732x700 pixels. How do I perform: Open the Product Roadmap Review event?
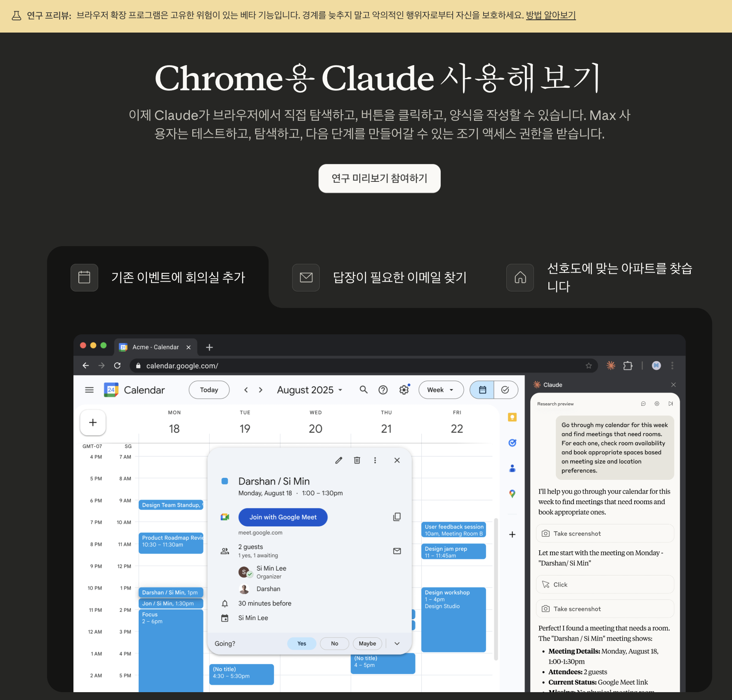(171, 543)
